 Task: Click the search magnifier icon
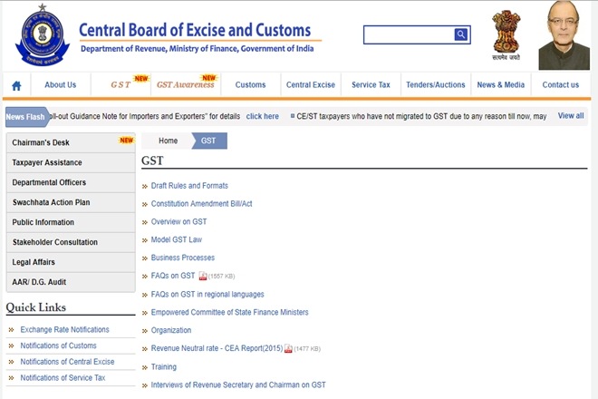[461, 34]
